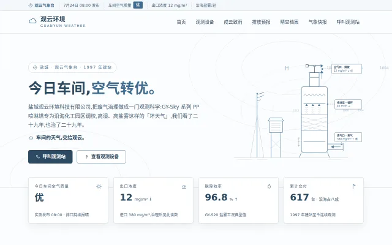The height and width of the screenshot is (245, 392).
Task: Click the H pressure marker on the map
Action: 287,68
